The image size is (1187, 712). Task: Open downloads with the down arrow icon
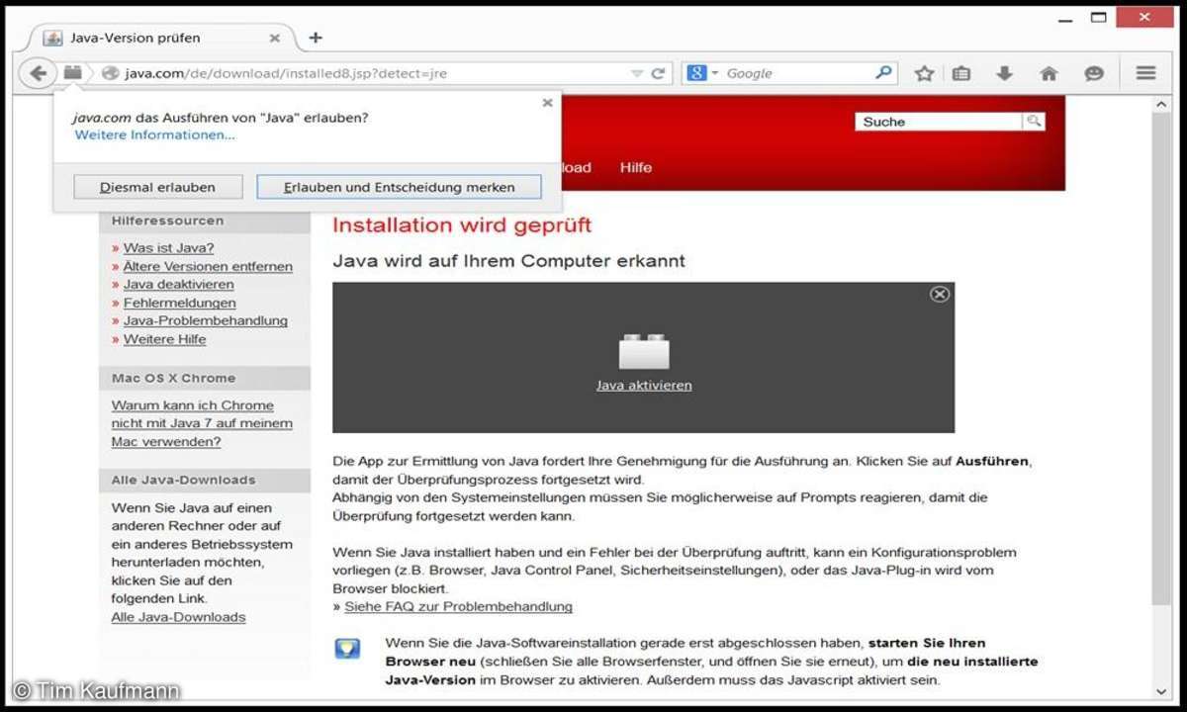tap(1004, 73)
